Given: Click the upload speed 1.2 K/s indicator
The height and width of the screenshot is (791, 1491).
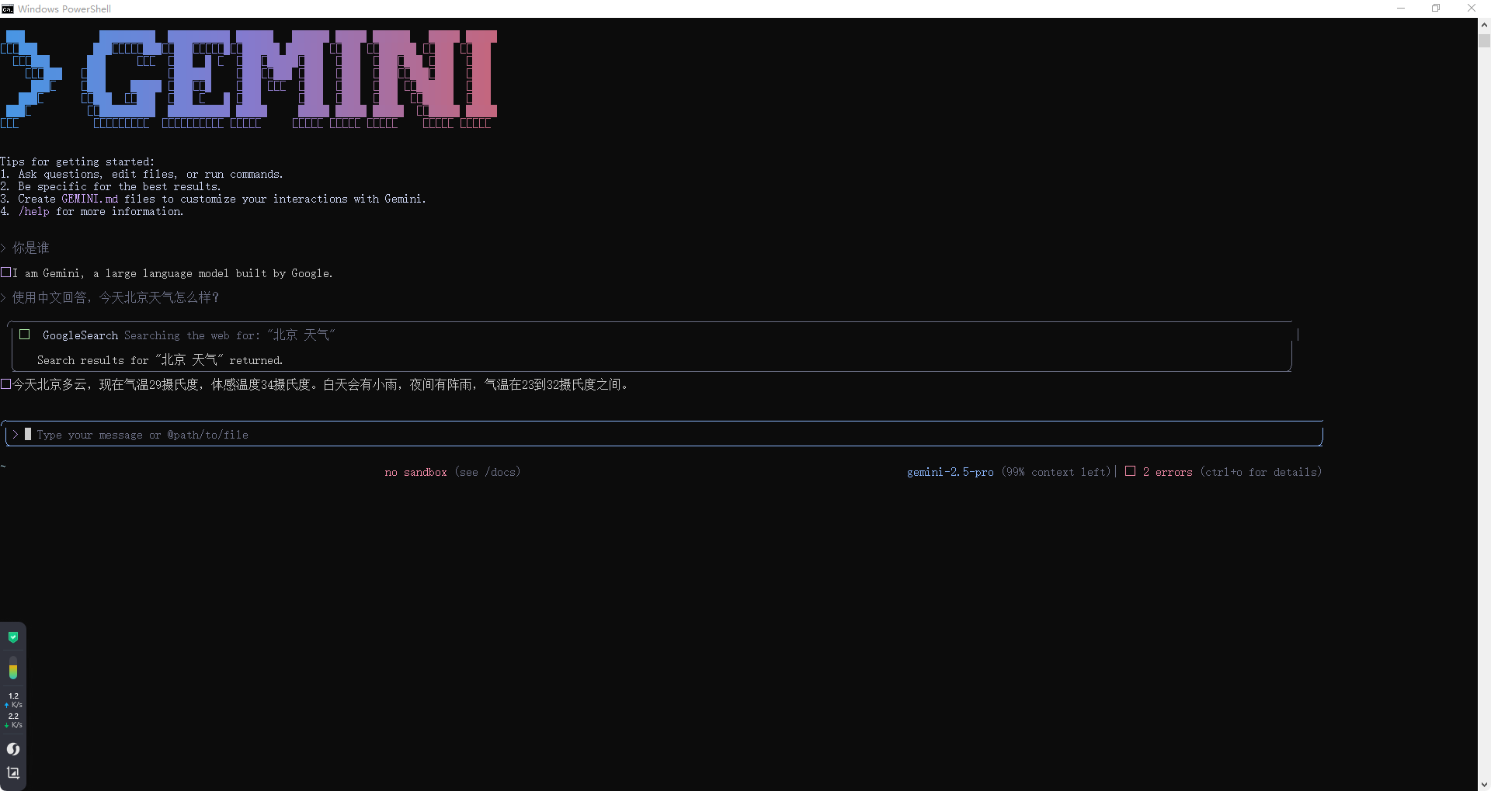Looking at the screenshot, I should [13, 700].
